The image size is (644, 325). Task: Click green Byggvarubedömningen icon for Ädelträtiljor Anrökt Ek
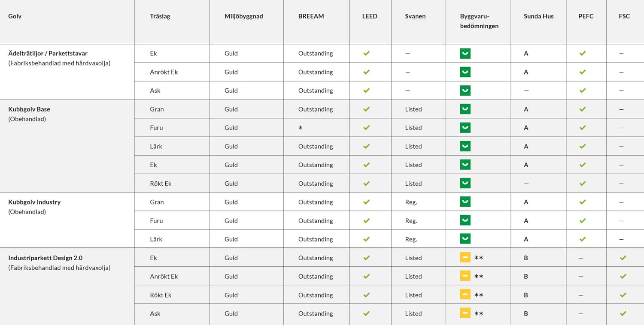click(x=465, y=72)
